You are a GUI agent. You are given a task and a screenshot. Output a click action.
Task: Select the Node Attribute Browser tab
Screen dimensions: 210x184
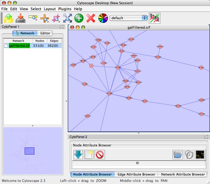pyautogui.click(x=92, y=174)
